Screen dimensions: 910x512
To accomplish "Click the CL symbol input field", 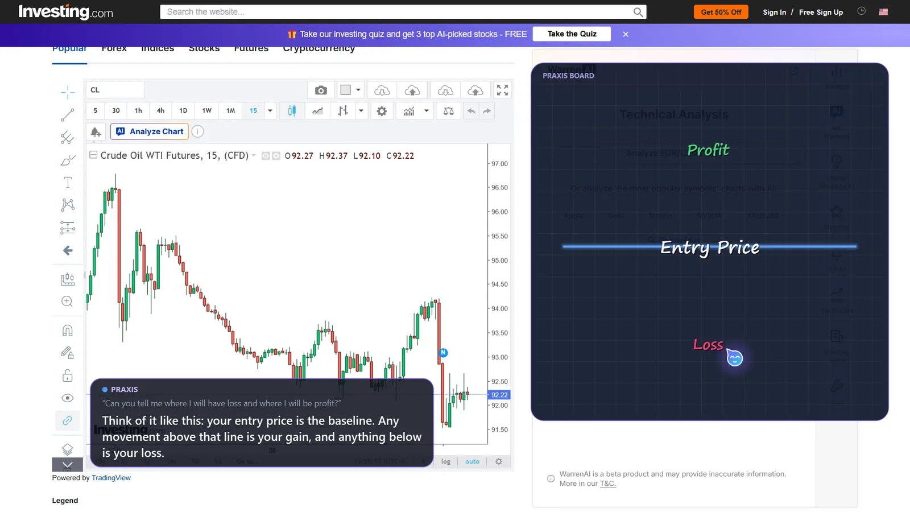I will [115, 90].
